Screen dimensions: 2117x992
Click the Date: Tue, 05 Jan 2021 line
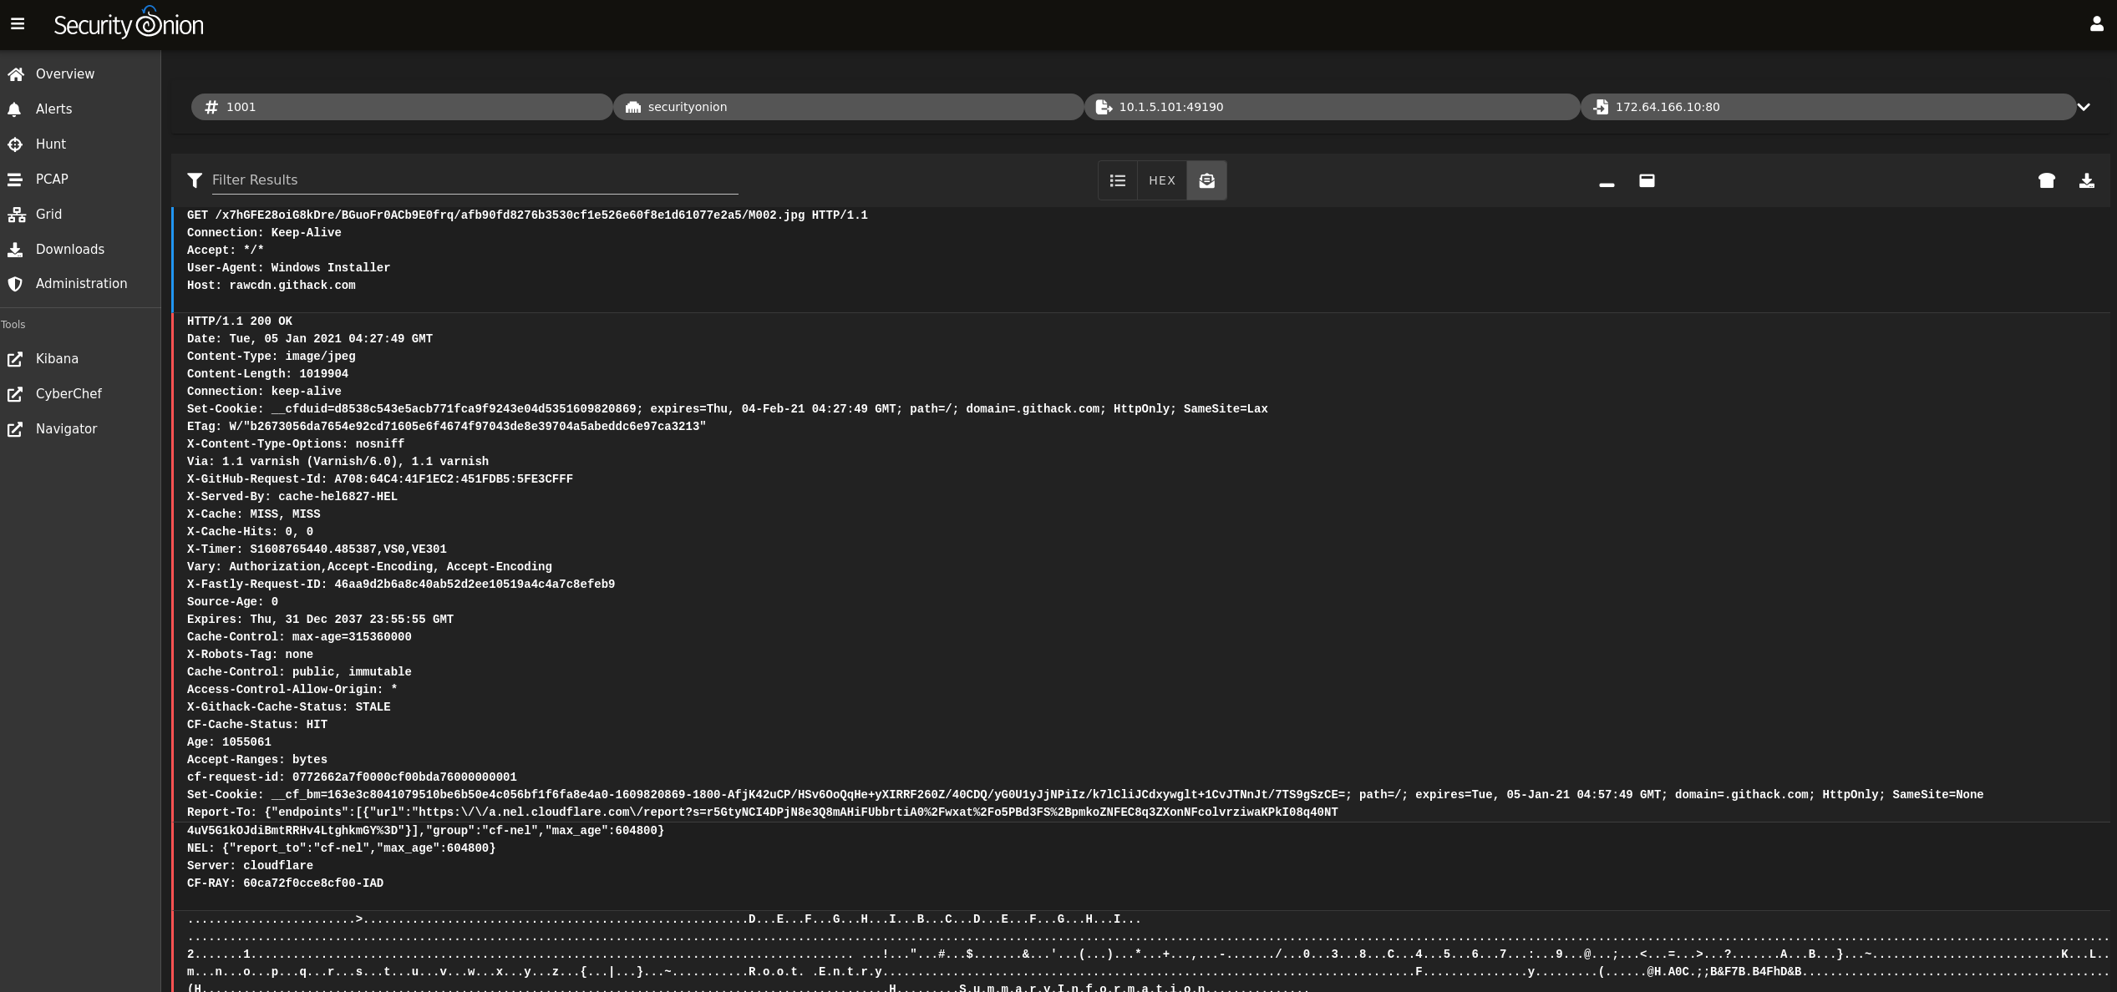[310, 339]
